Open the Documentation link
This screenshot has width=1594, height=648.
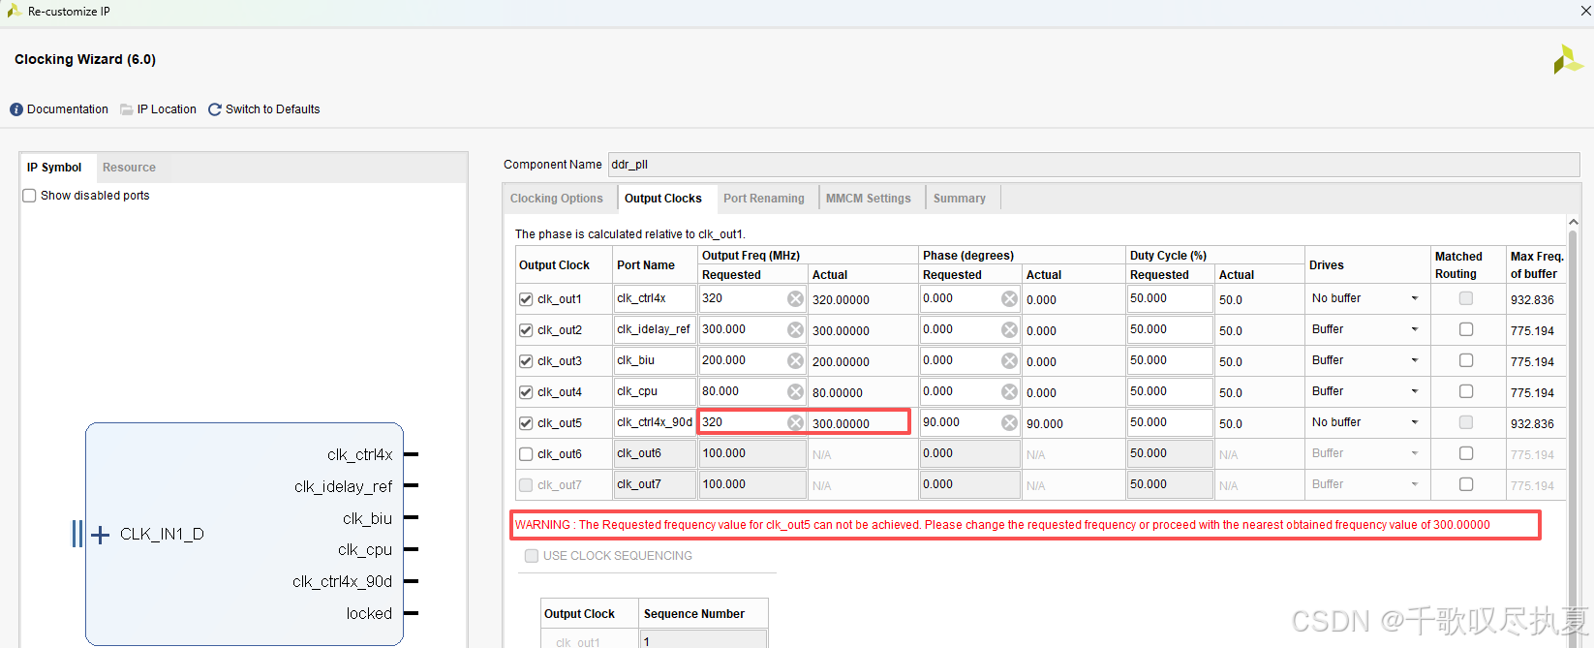[x=68, y=109]
